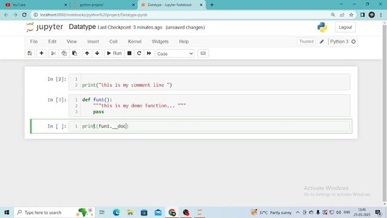Click the Python logo in the header
This screenshot has height=218, width=387.
click(x=322, y=27)
